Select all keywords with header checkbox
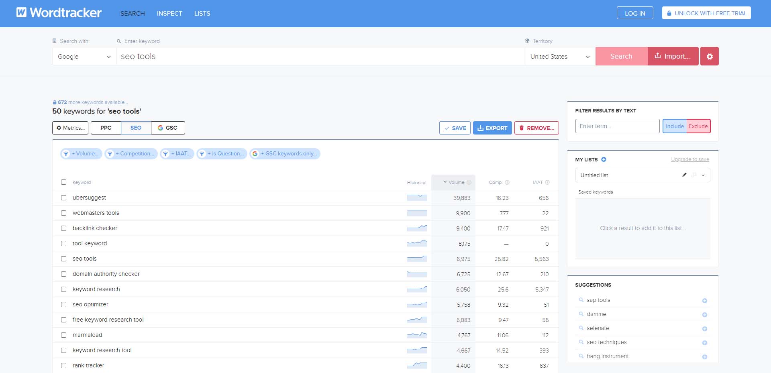This screenshot has width=771, height=373. pyautogui.click(x=63, y=182)
